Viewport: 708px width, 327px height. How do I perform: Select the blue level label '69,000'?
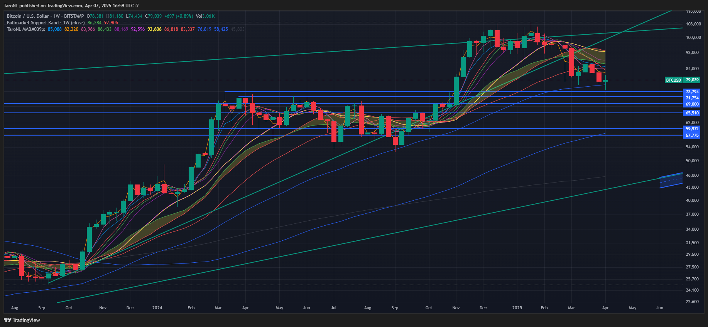click(692, 104)
